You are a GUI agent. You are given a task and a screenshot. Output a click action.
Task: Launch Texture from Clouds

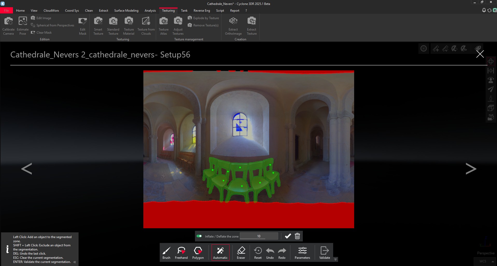click(146, 25)
